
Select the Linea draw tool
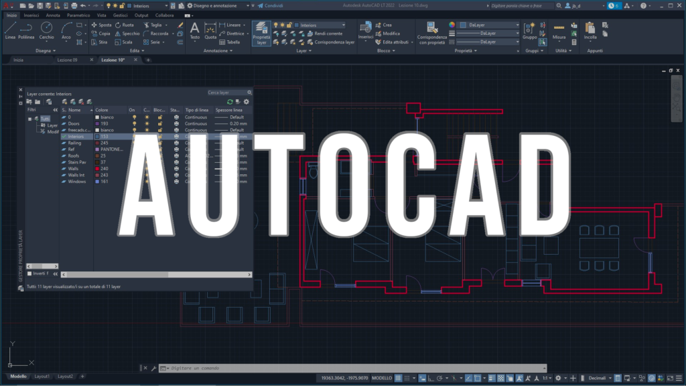[x=10, y=31]
